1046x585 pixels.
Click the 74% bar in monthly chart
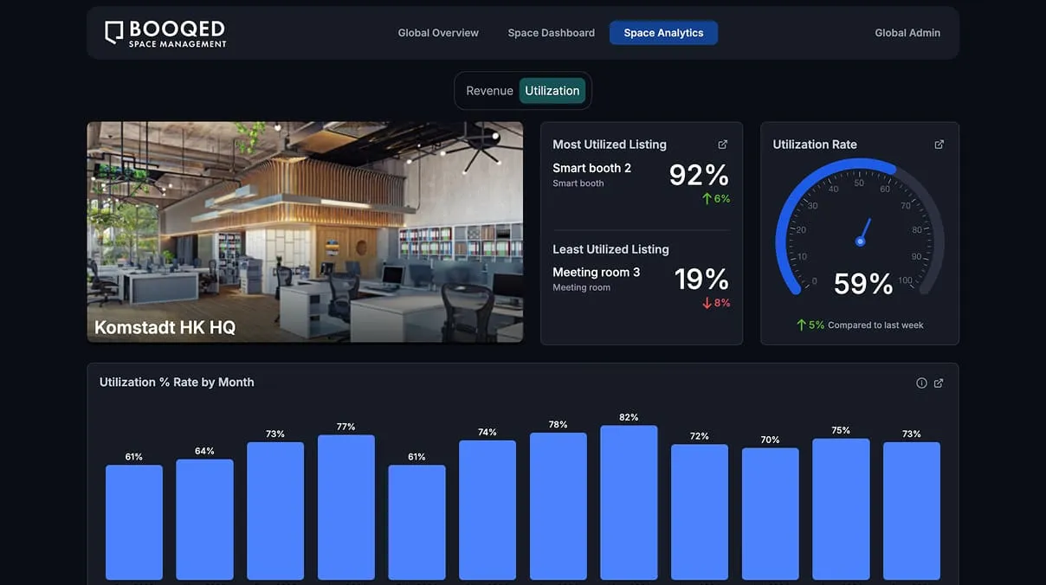(x=487, y=511)
